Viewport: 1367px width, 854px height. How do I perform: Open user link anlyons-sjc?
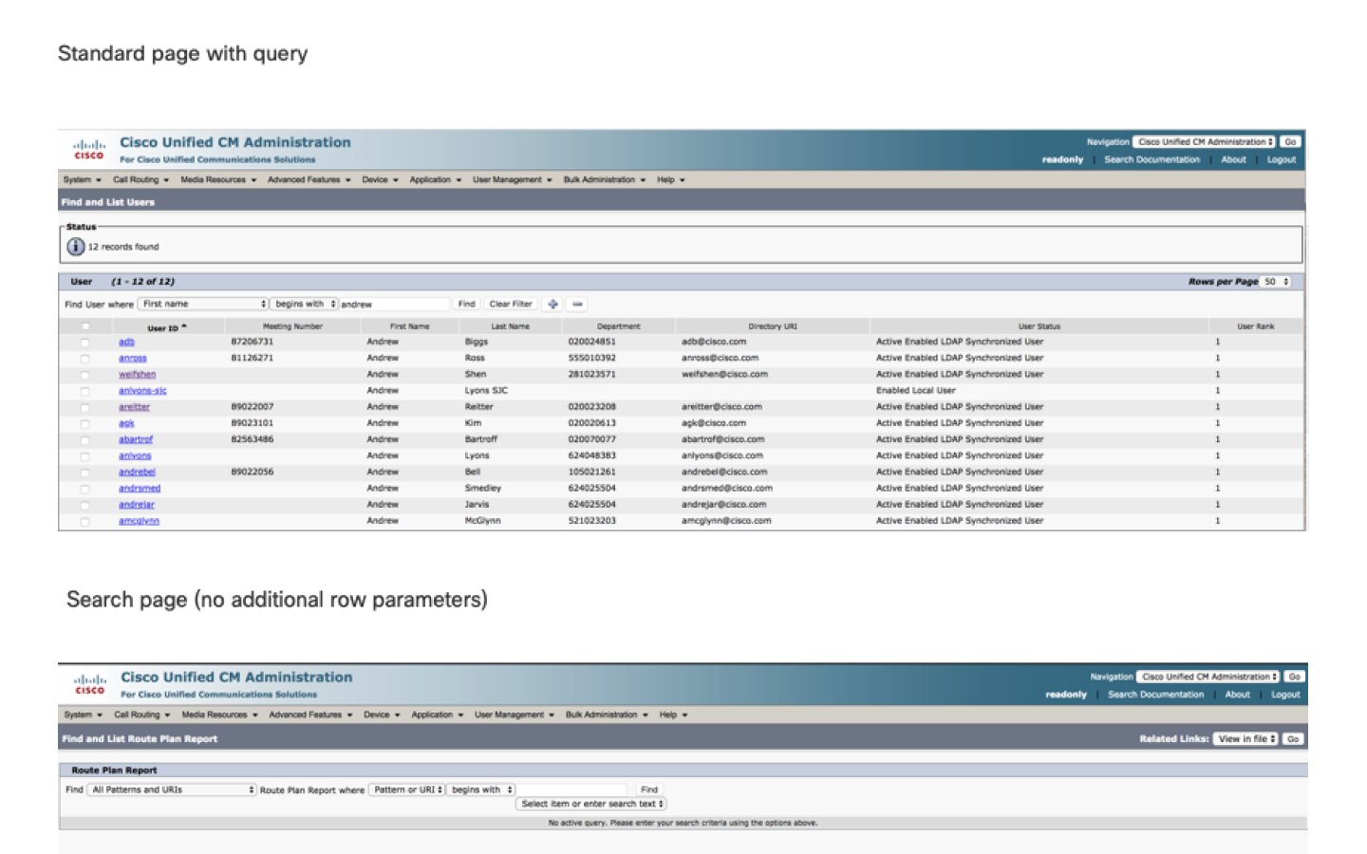142,391
